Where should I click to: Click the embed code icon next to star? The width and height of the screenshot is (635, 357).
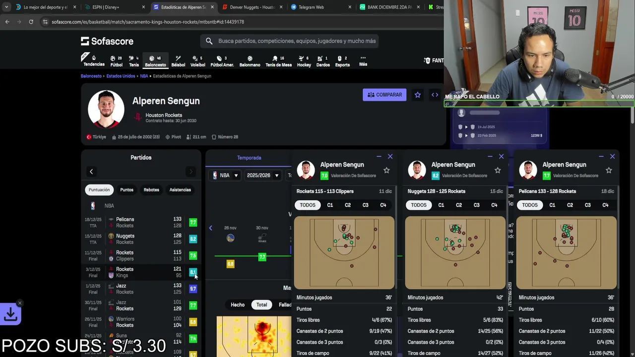(435, 95)
